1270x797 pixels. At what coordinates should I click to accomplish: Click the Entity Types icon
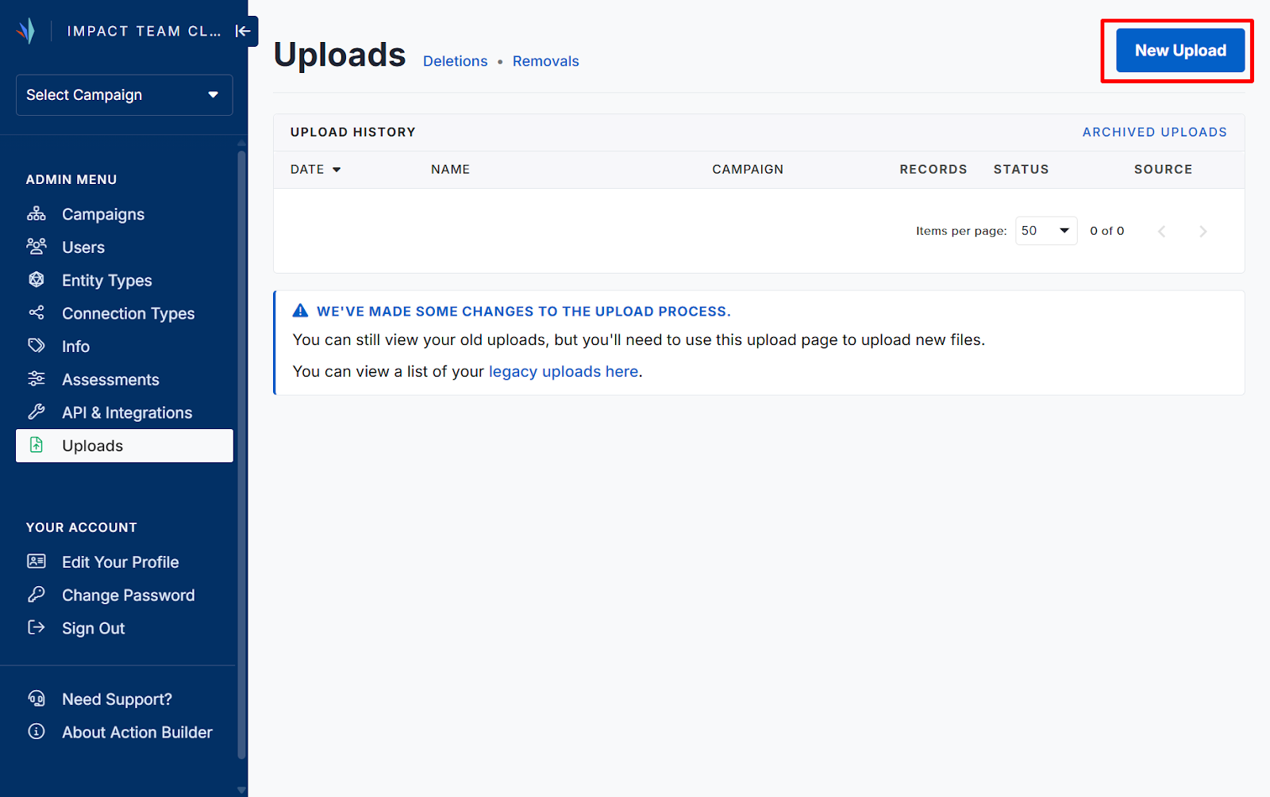[x=37, y=280]
